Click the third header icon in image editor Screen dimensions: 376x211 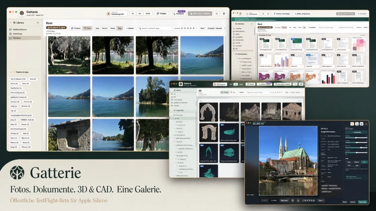click(x=361, y=124)
